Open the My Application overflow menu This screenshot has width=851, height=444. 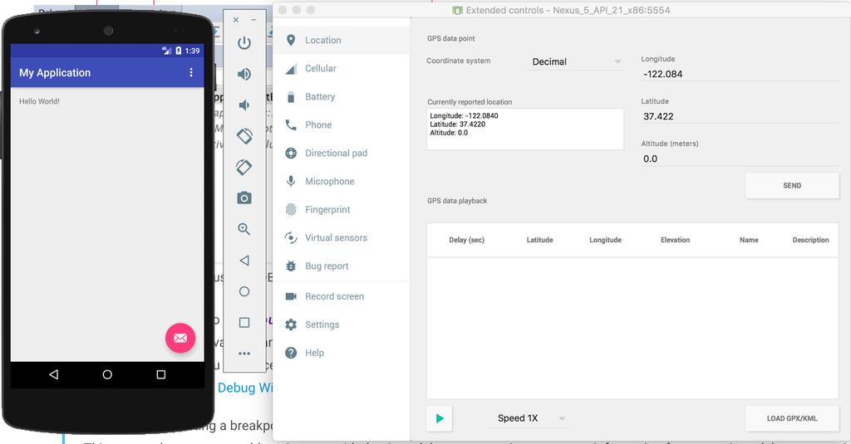click(x=191, y=72)
